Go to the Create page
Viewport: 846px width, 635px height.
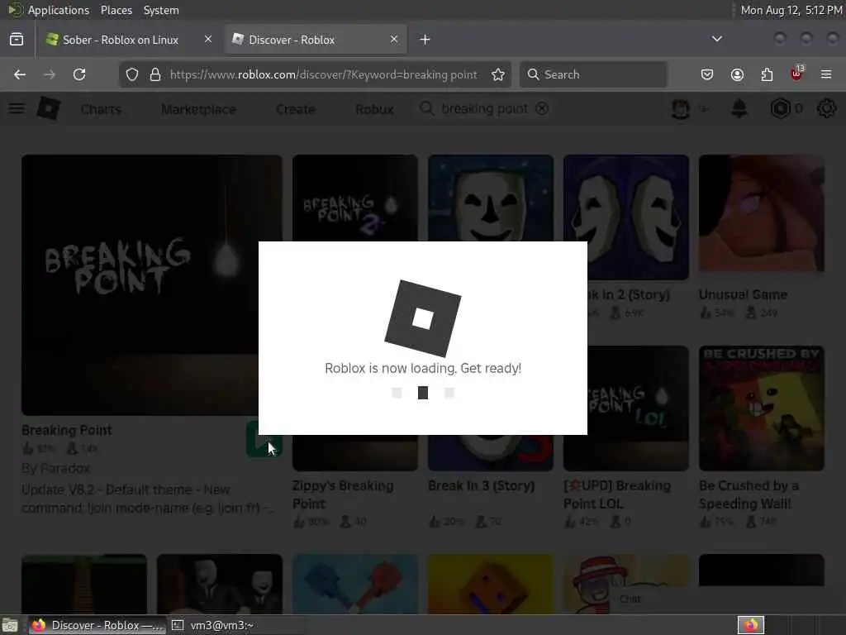click(x=296, y=110)
